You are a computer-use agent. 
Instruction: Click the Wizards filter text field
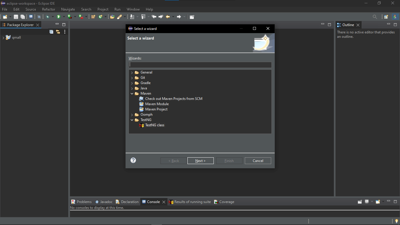click(200, 65)
